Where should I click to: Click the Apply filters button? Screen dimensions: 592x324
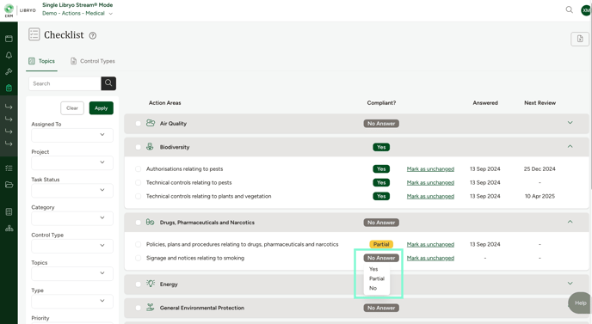click(102, 108)
